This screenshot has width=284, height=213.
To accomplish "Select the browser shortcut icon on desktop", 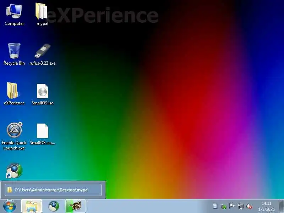I will [14, 170].
